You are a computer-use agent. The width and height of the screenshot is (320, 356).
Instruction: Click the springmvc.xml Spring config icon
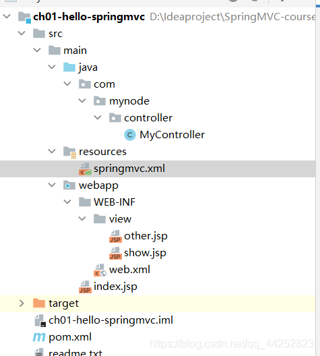click(x=85, y=169)
